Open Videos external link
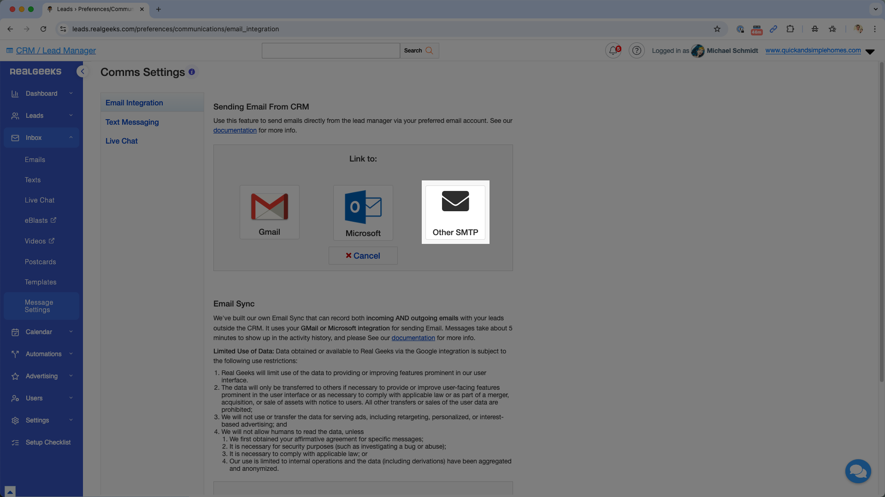This screenshot has width=885, height=497. [40, 241]
